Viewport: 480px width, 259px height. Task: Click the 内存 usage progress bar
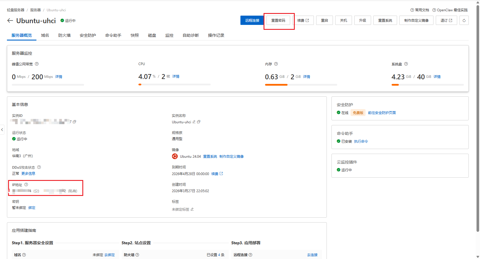coord(301,85)
